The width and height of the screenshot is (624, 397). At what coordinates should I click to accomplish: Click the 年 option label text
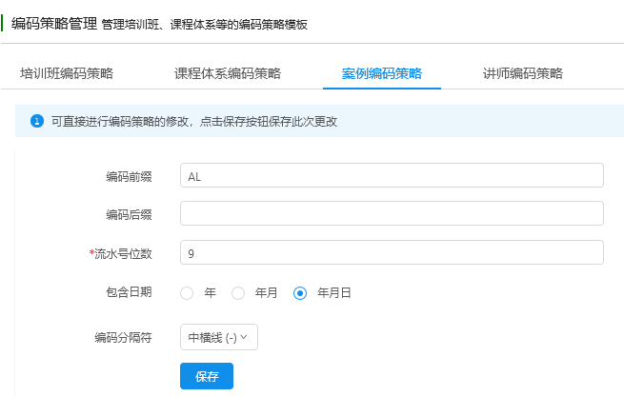coord(211,293)
